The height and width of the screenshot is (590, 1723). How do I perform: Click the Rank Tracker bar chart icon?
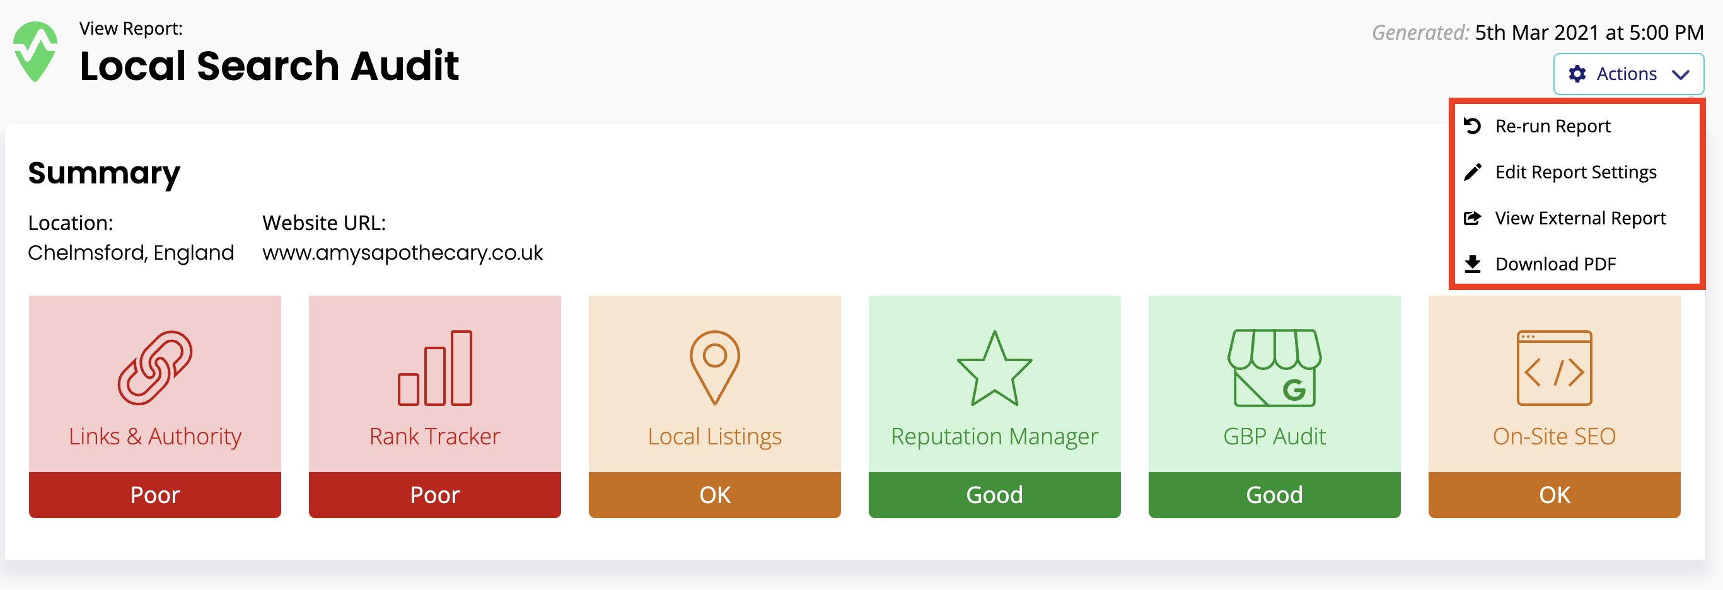point(435,368)
